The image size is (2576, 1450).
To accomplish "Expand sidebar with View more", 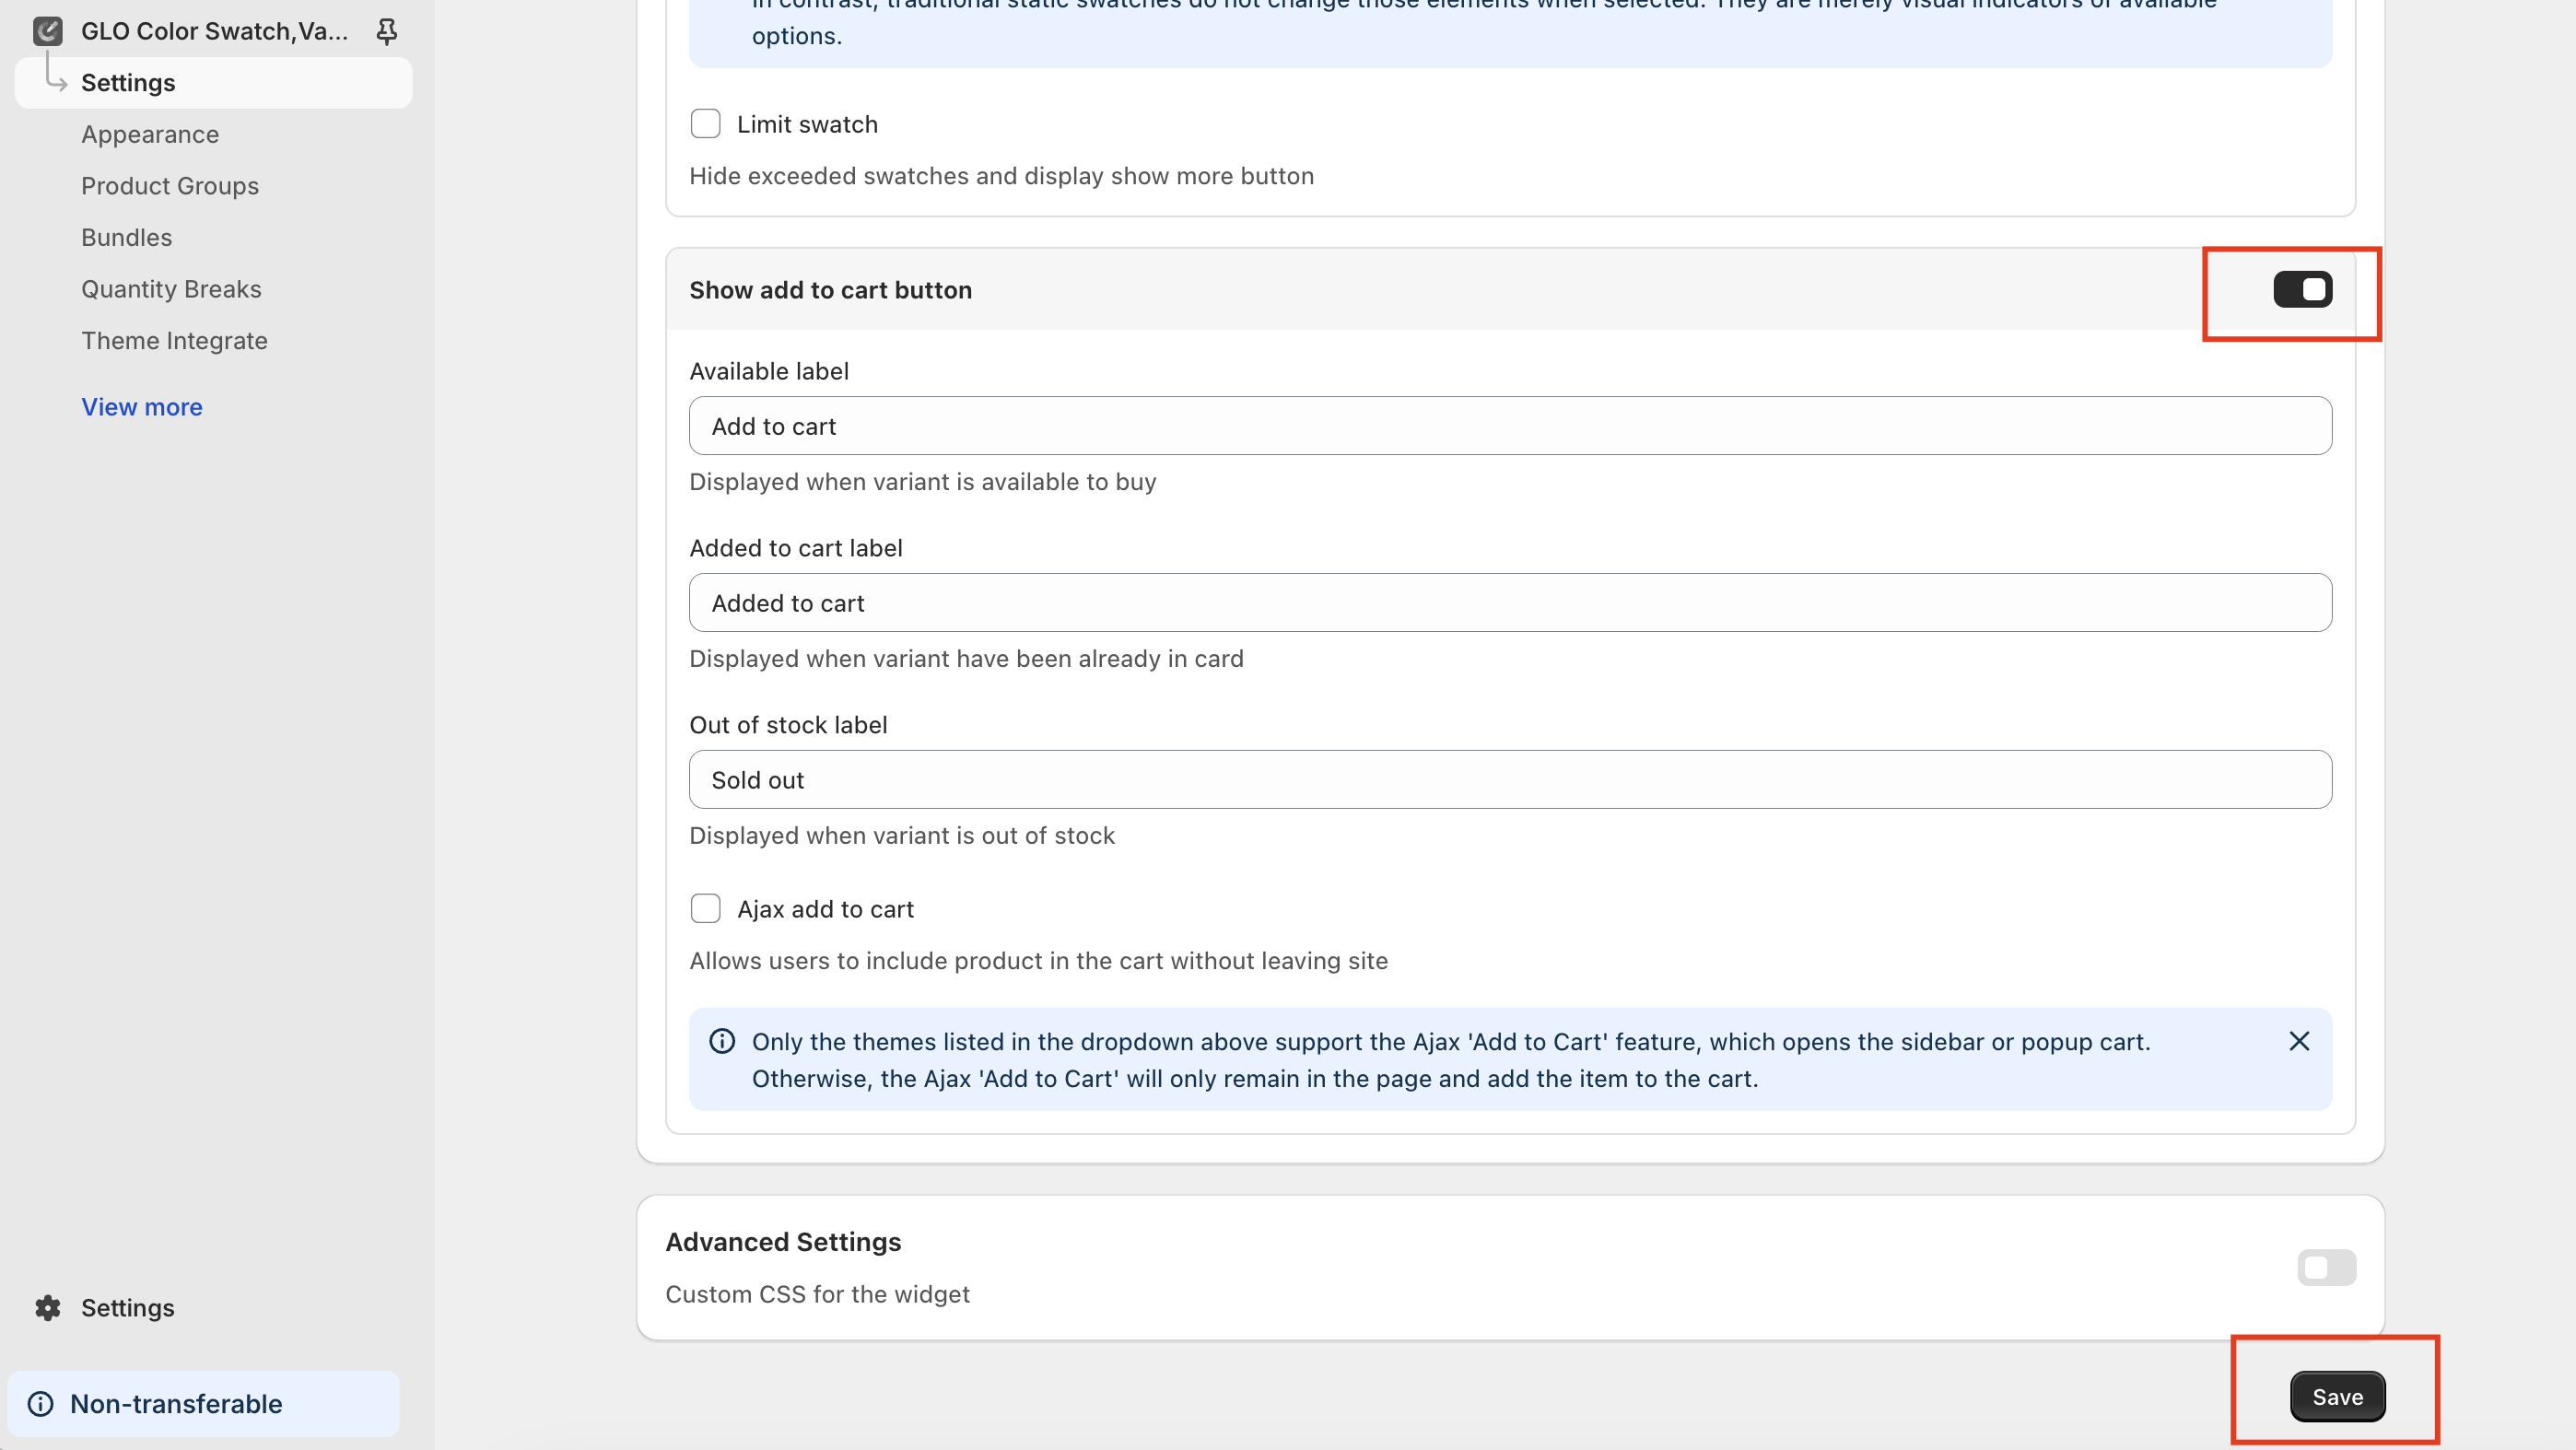I will [142, 407].
